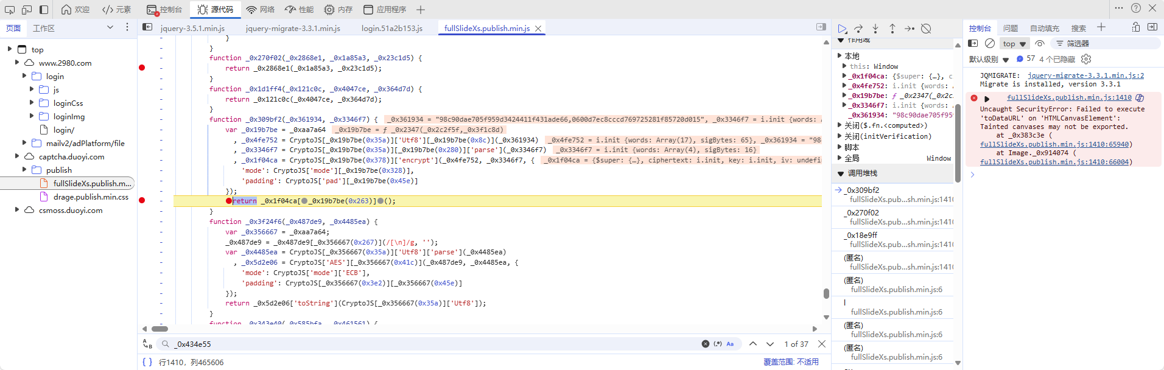Select the 工作区 workspace tab
This screenshot has width=1164, height=370.
[x=44, y=28]
